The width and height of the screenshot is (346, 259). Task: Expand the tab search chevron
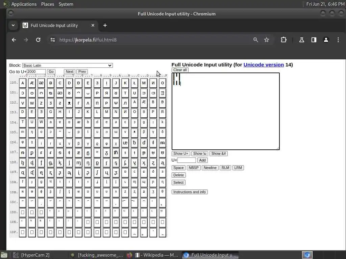tap(13, 25)
